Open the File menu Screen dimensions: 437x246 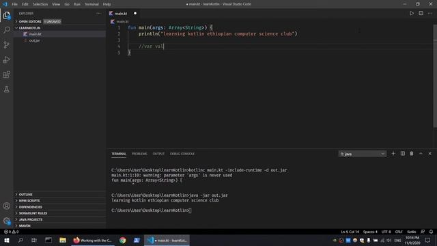[14, 4]
